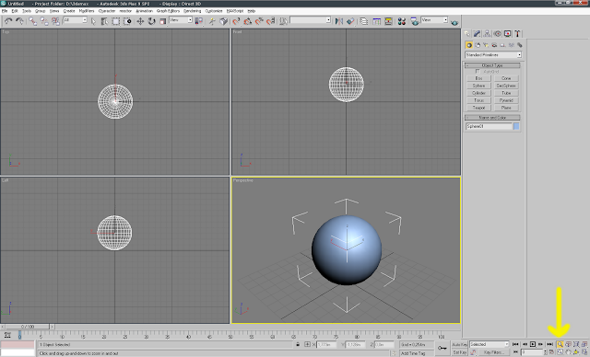This screenshot has width=590, height=357.
Task: Click the Sphere01 object name field
Action: coord(489,126)
